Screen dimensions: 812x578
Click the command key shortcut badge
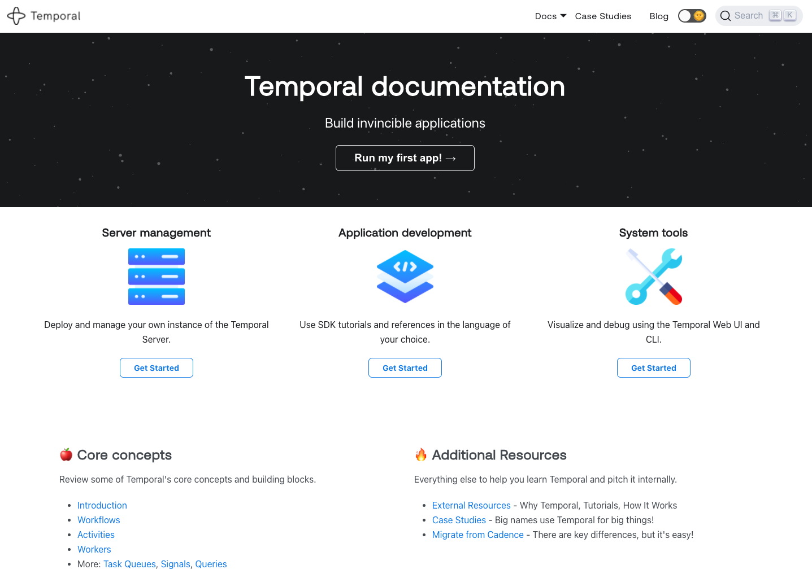[775, 15]
